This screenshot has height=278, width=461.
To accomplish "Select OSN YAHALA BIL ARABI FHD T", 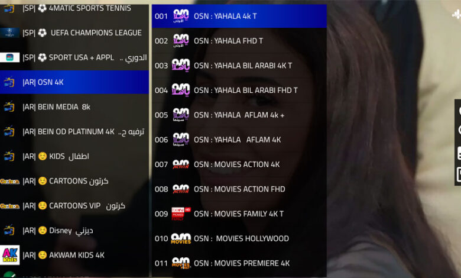I will click(x=239, y=90).
